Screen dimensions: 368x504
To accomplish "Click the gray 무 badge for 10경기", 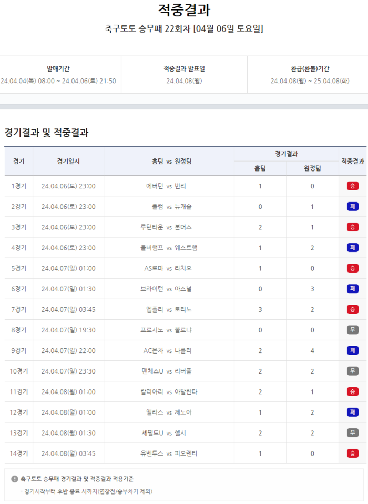I will coord(352,371).
